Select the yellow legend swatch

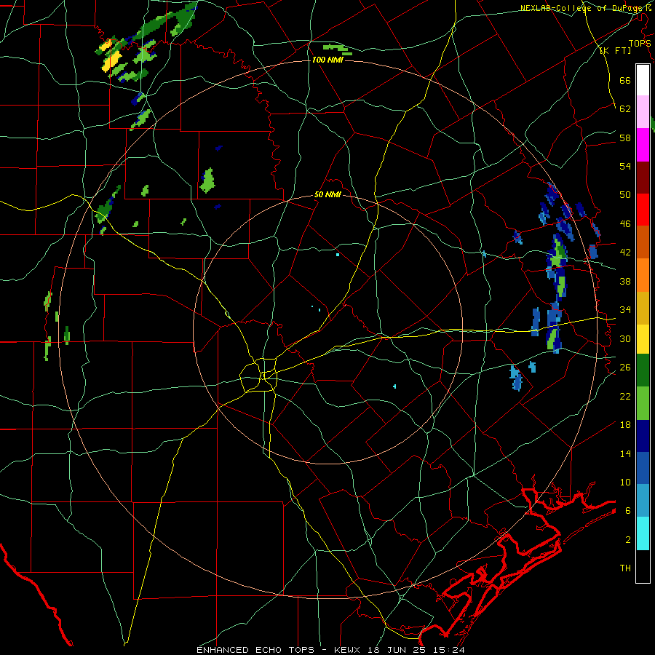click(643, 339)
